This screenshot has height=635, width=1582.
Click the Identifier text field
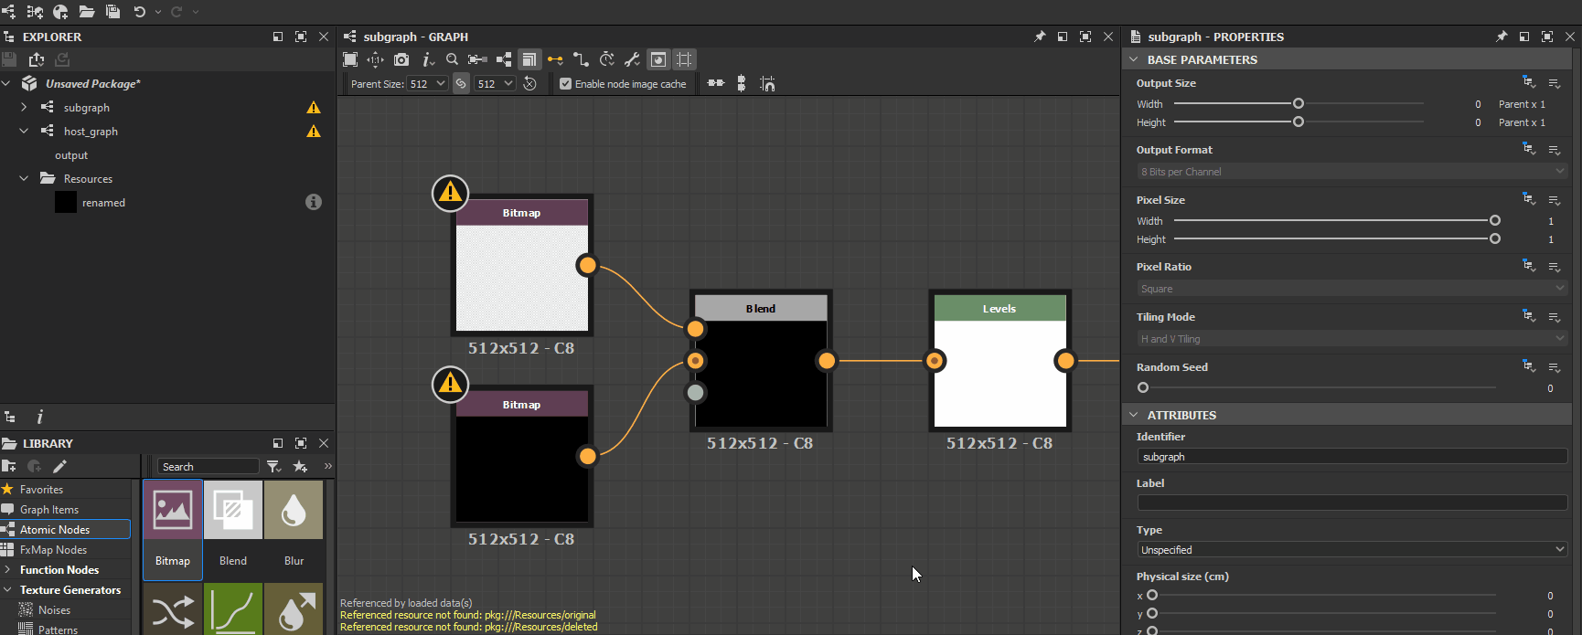[x=1352, y=457]
